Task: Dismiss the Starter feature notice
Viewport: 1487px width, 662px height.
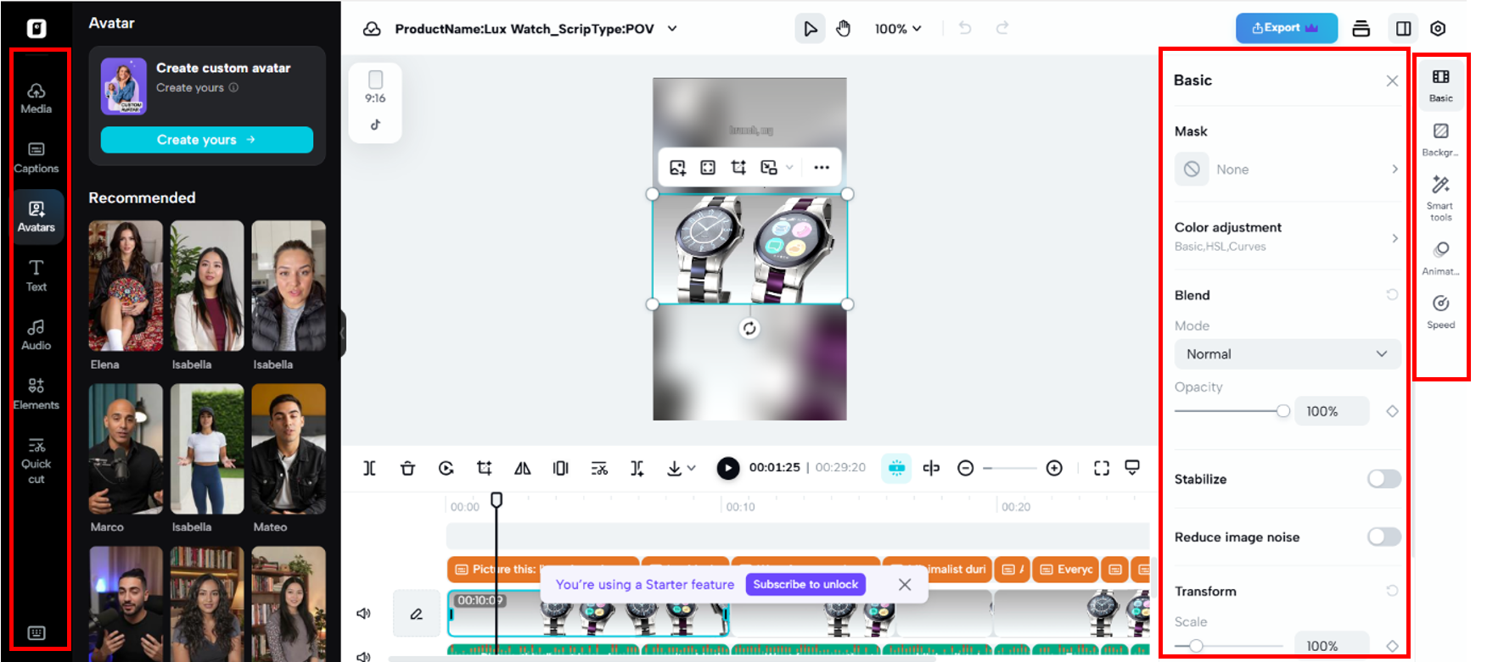Action: [x=905, y=584]
